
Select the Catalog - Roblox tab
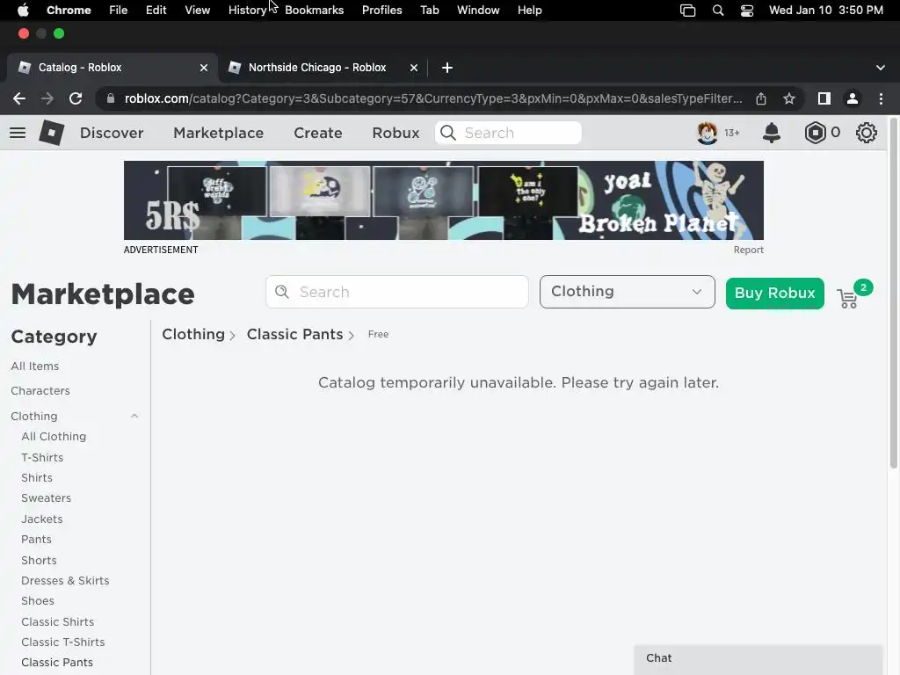[80, 68]
